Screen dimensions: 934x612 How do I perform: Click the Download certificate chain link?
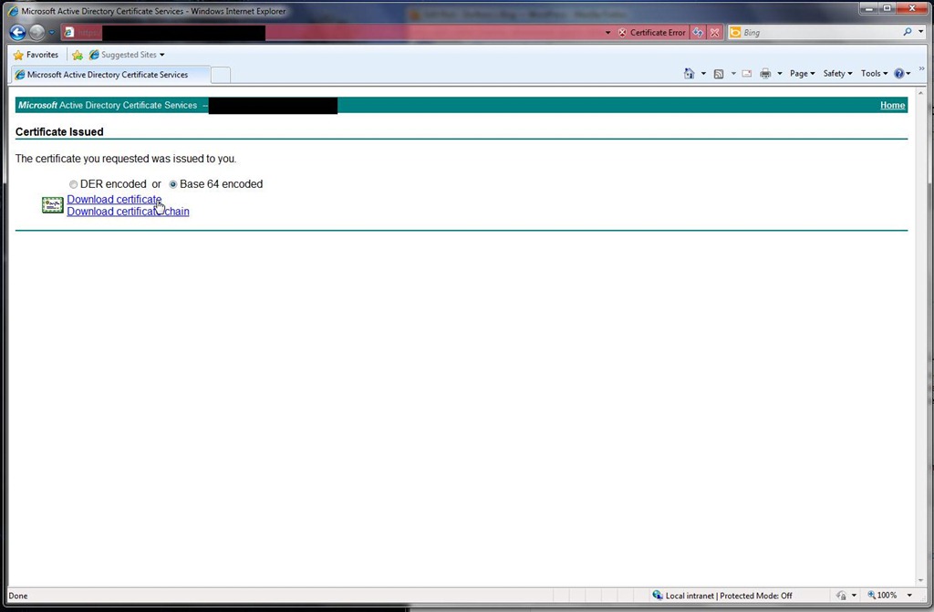pyautogui.click(x=128, y=212)
